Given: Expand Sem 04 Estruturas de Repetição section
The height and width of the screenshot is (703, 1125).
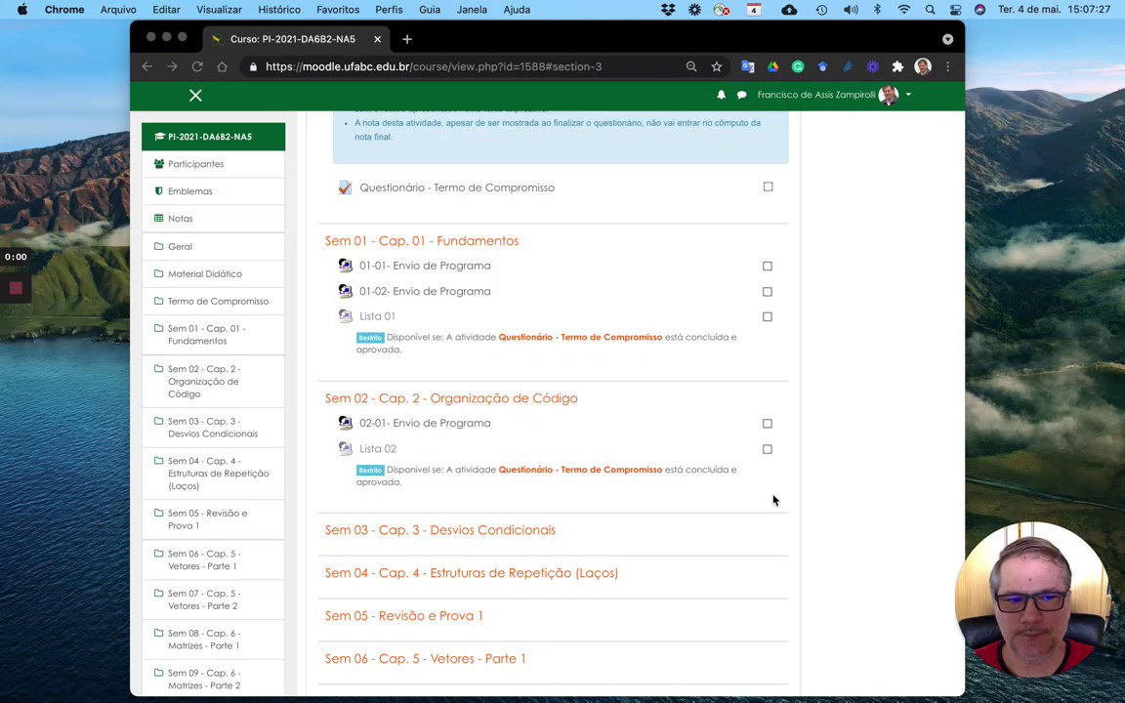Looking at the screenshot, I should [471, 573].
